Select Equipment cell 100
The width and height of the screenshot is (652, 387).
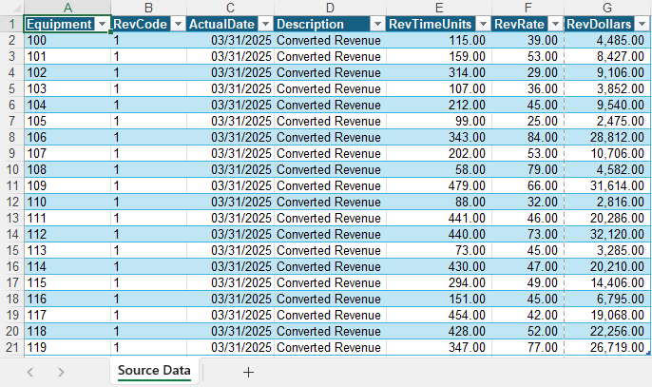[x=67, y=40]
